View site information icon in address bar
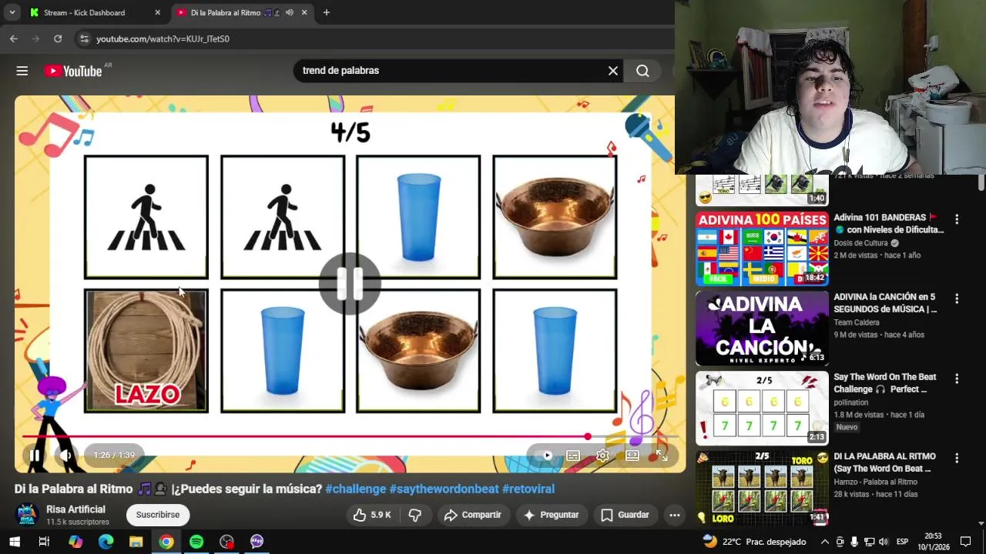 pyautogui.click(x=84, y=38)
